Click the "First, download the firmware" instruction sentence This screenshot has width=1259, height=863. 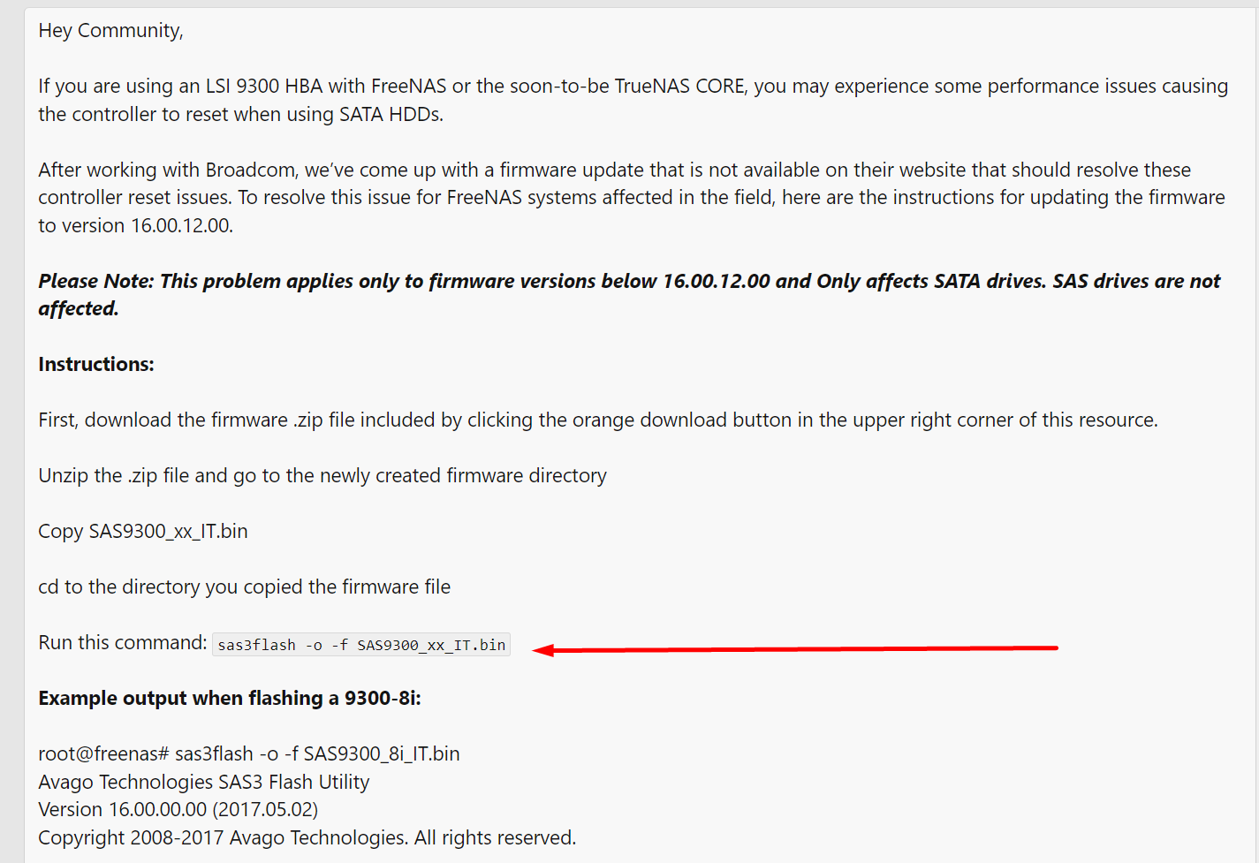[x=597, y=420]
